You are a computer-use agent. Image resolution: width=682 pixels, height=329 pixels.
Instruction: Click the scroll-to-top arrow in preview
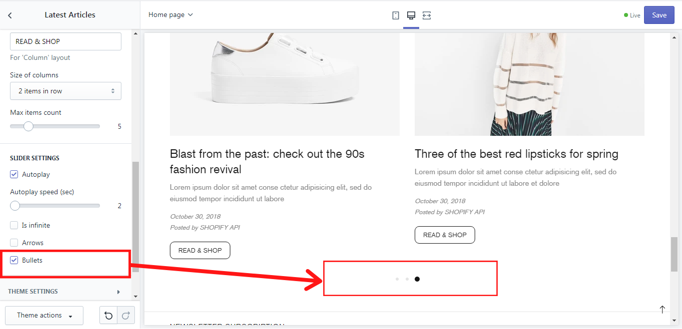point(663,310)
